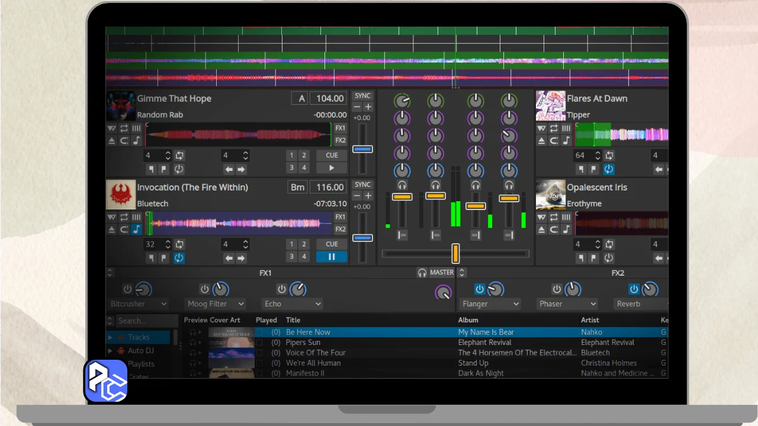Click the headphone icon beside MASTER
Image resolution: width=758 pixels, height=426 pixels.
[422, 273]
